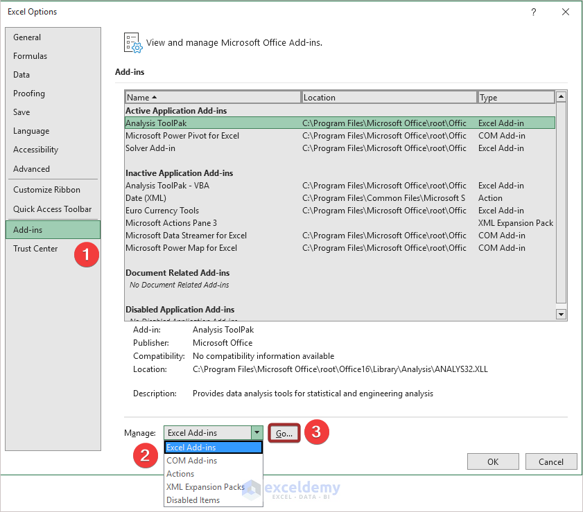Click the Excel Add-in type of Solver row

click(x=501, y=148)
